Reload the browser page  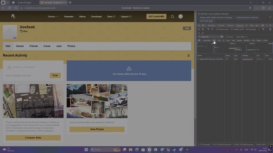click(x=16, y=8)
